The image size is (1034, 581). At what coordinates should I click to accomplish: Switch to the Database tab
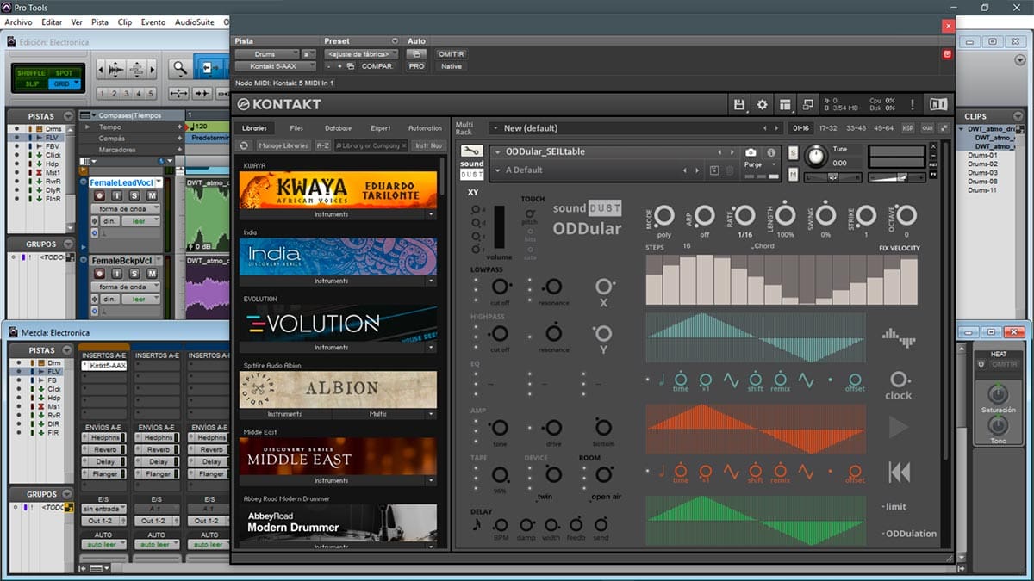[x=339, y=128]
